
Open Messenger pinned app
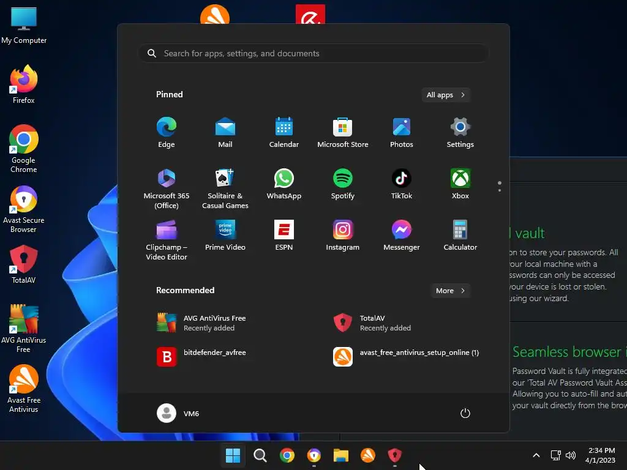coord(402,236)
